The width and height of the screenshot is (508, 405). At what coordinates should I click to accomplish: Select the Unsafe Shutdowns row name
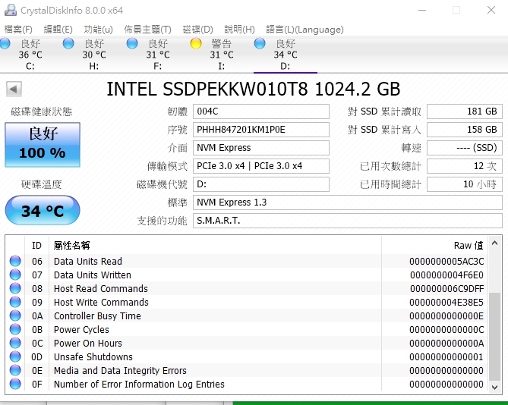(93, 356)
